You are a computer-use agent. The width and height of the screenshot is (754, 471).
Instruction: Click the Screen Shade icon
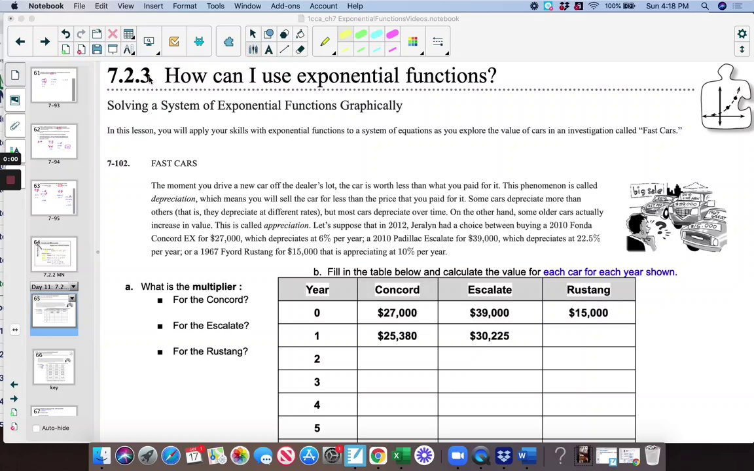point(113,49)
